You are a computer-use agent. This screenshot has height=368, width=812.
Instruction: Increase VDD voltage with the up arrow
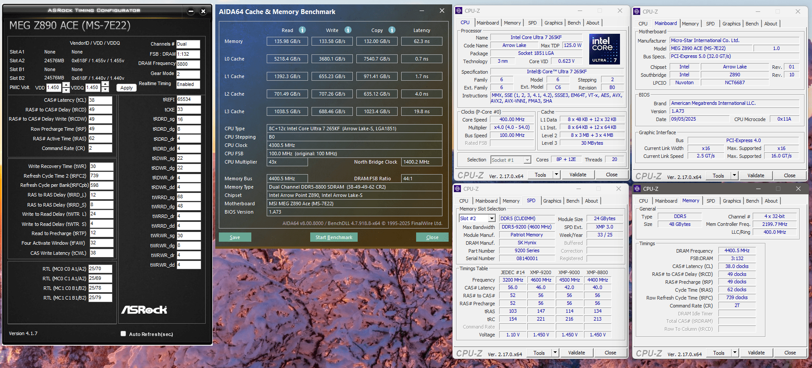tap(66, 85)
